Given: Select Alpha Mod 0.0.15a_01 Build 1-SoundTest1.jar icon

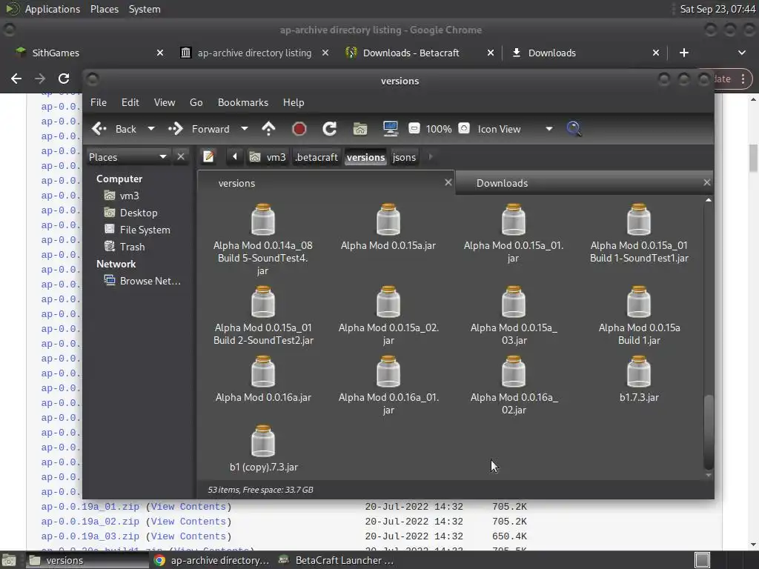Looking at the screenshot, I should click(639, 219).
